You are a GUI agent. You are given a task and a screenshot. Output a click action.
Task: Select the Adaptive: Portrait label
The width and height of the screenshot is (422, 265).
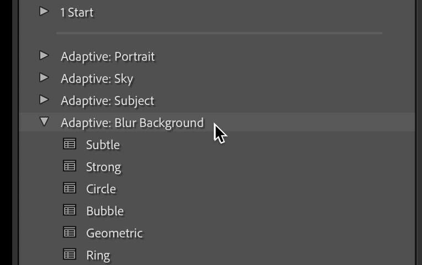(108, 56)
